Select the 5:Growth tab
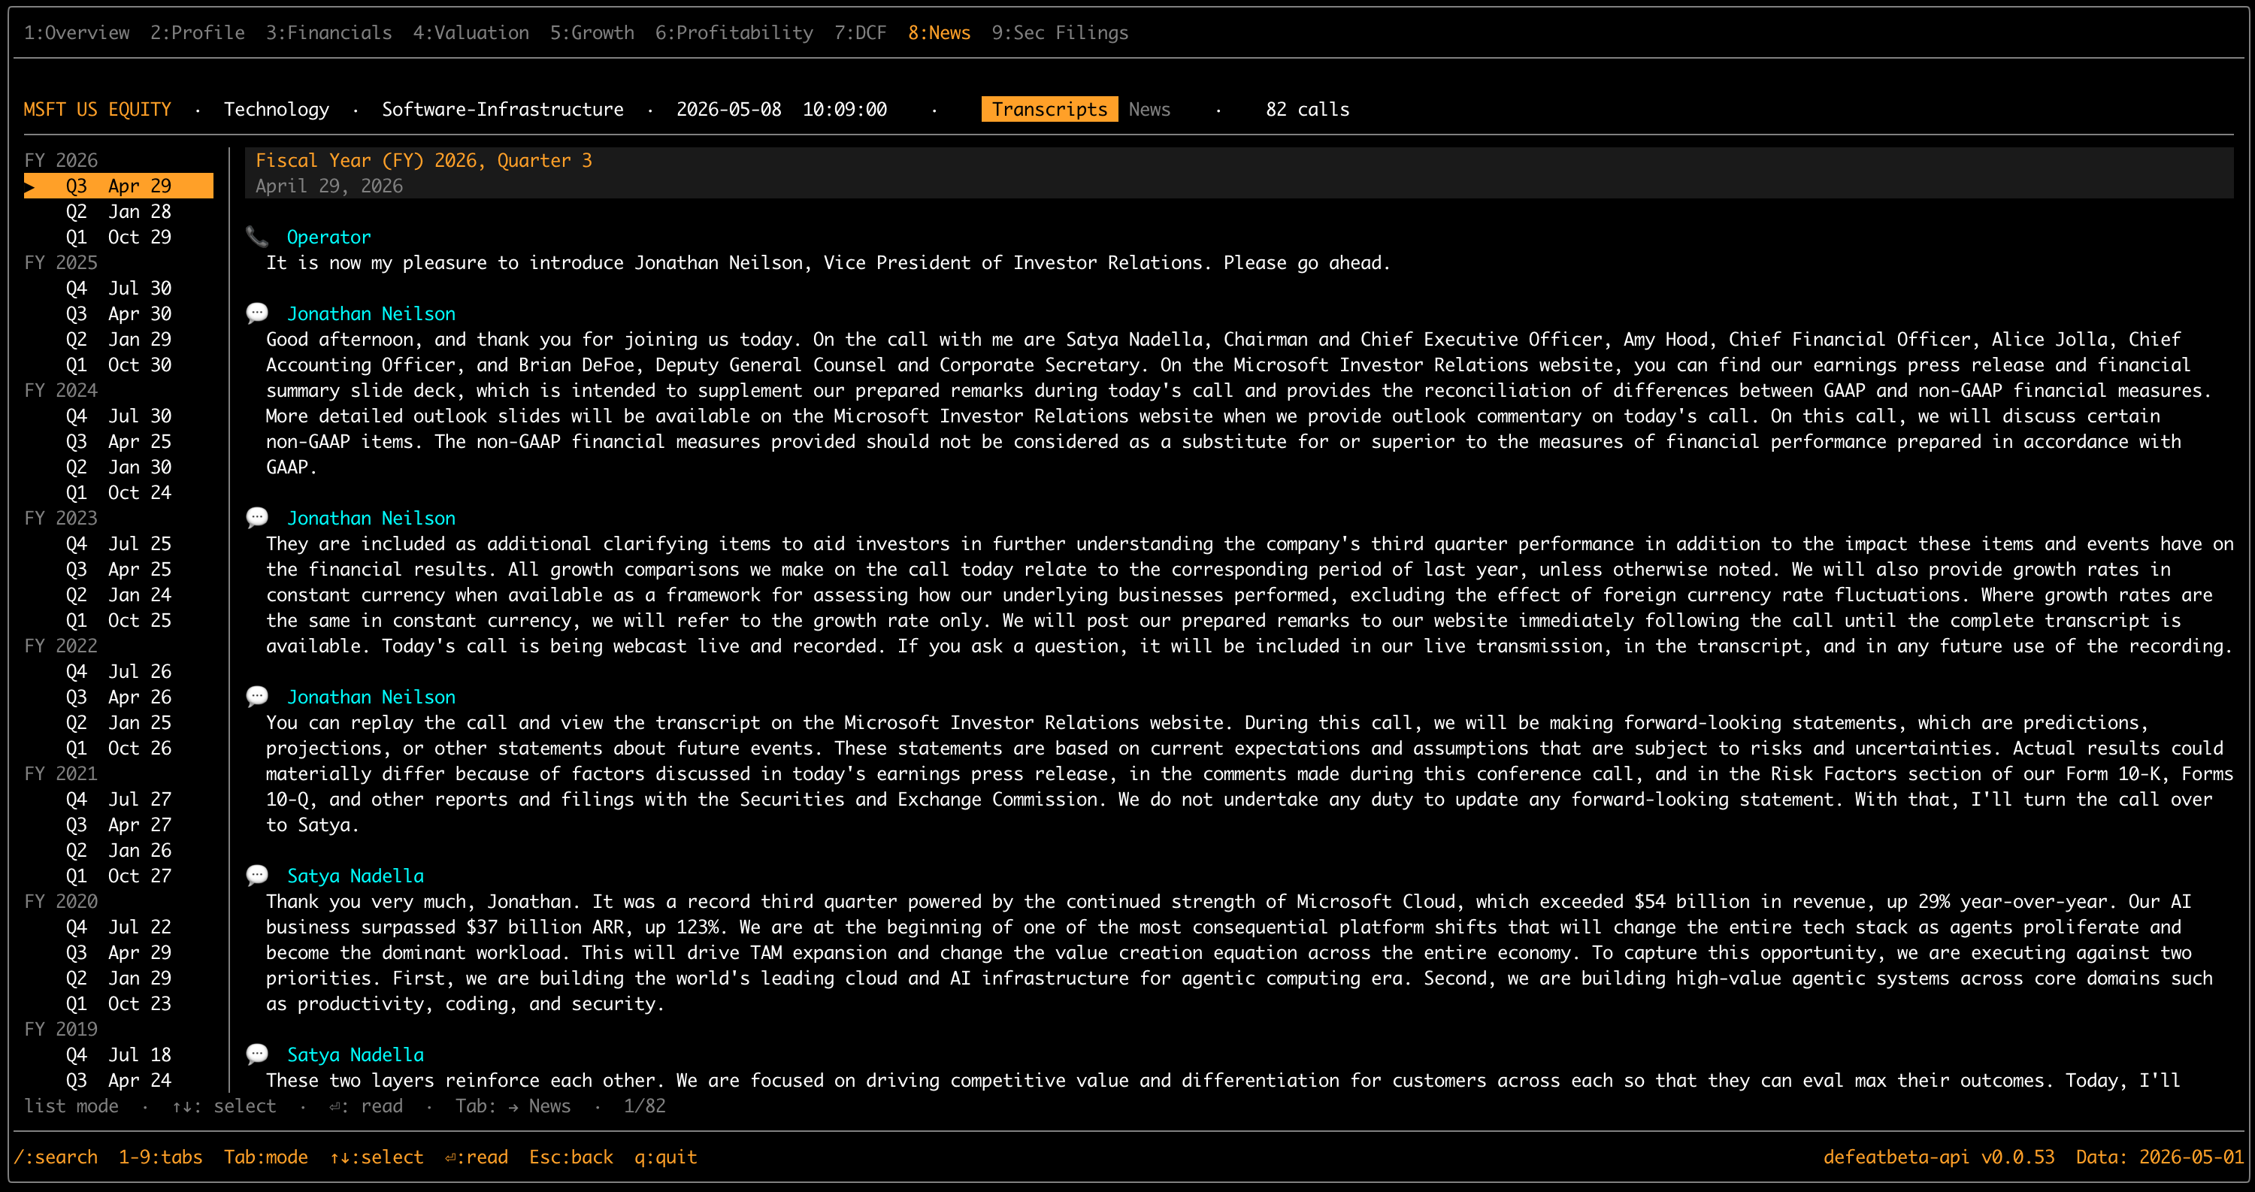The image size is (2255, 1192). [x=592, y=32]
